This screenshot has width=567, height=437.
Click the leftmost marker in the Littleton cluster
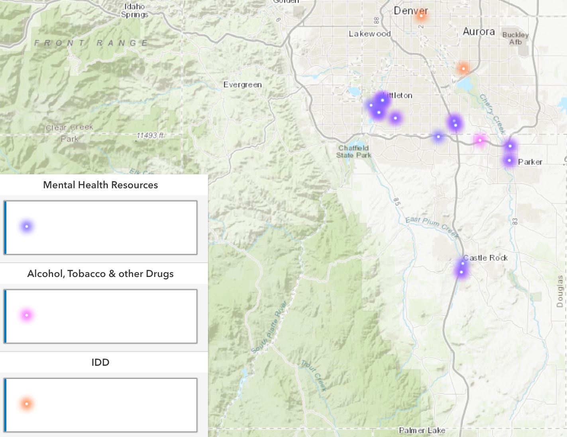pos(371,105)
